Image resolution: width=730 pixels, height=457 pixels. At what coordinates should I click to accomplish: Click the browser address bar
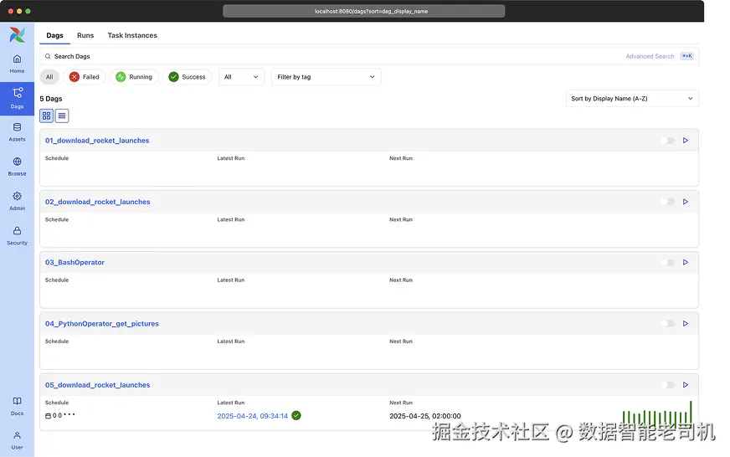(x=363, y=11)
